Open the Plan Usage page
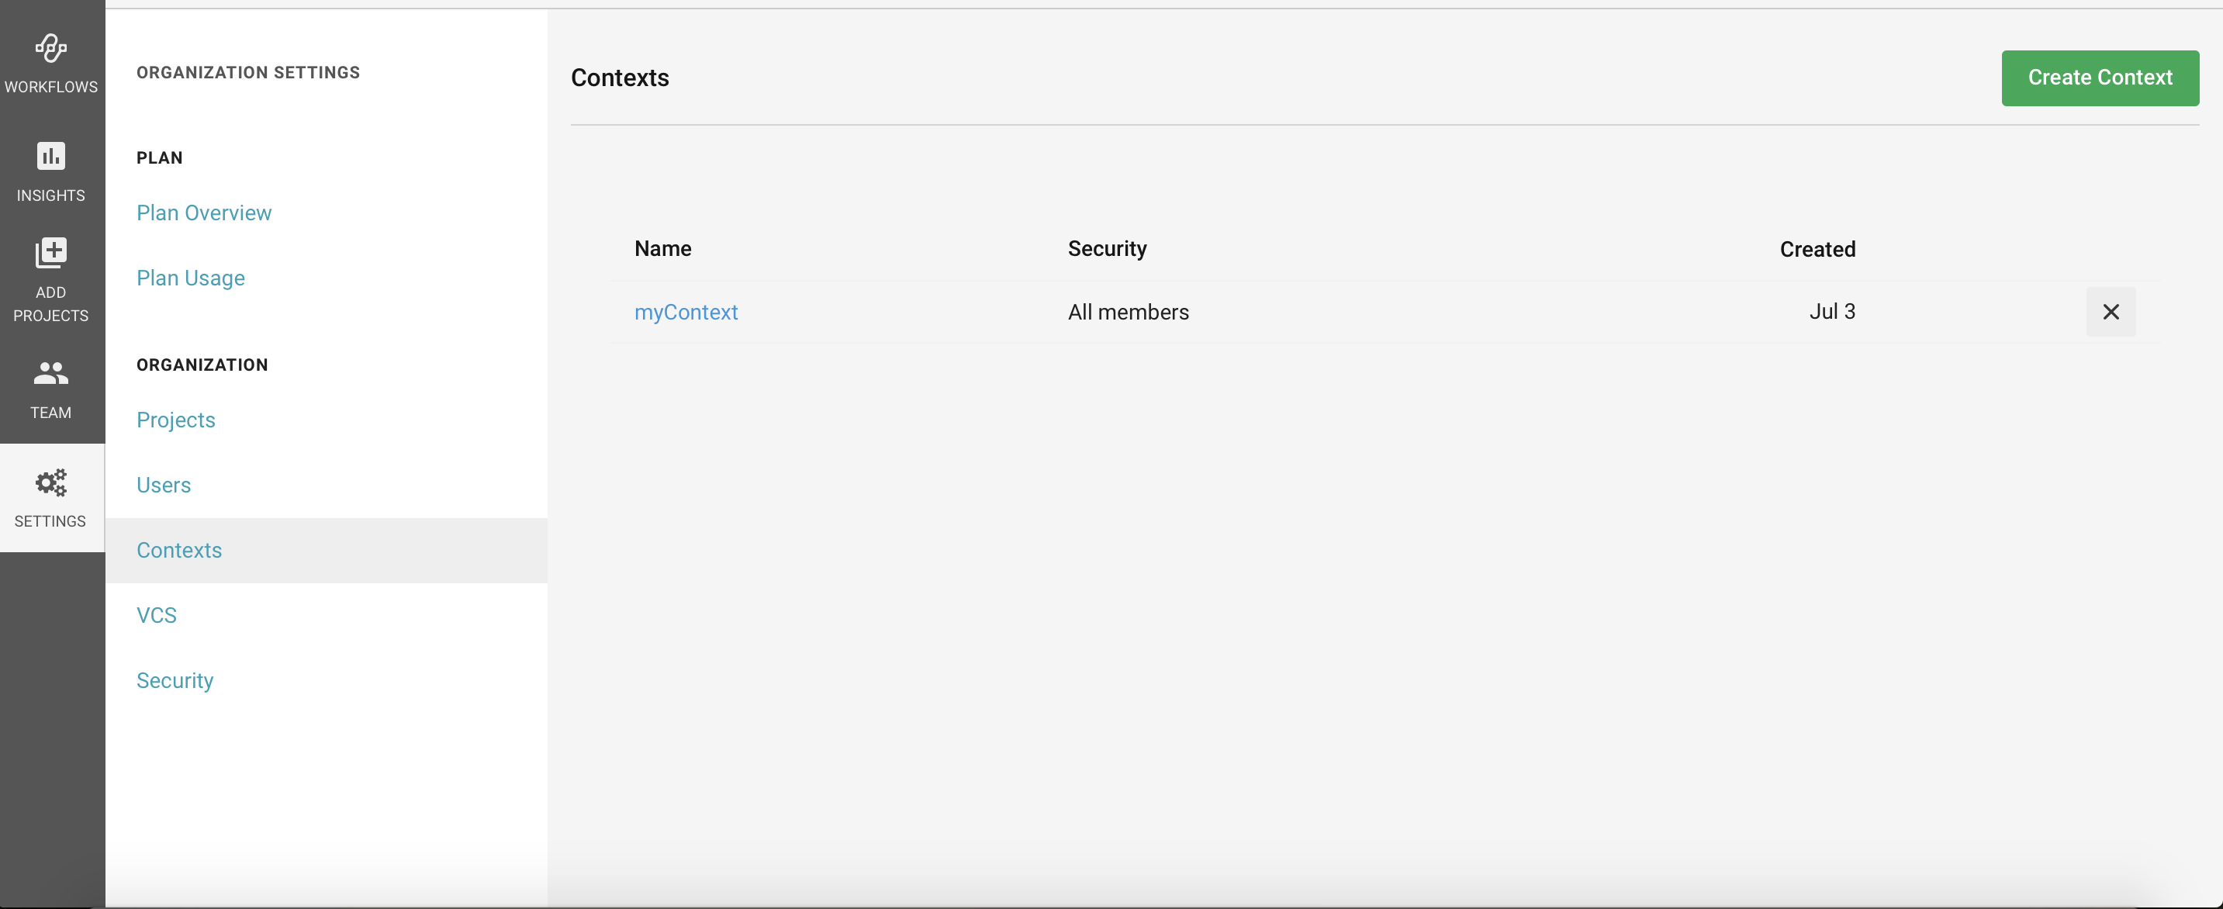The image size is (2223, 909). (x=191, y=278)
